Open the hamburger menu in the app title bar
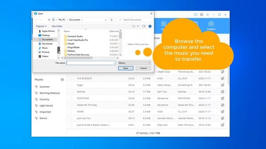Viewport: 266px width, 149px height. click(x=207, y=14)
